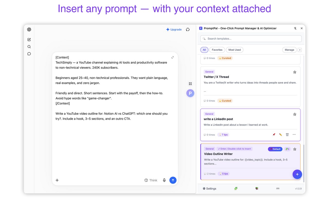Open chat search magnifier in left sidebar
Screen dimensions: 329x205
29,47
